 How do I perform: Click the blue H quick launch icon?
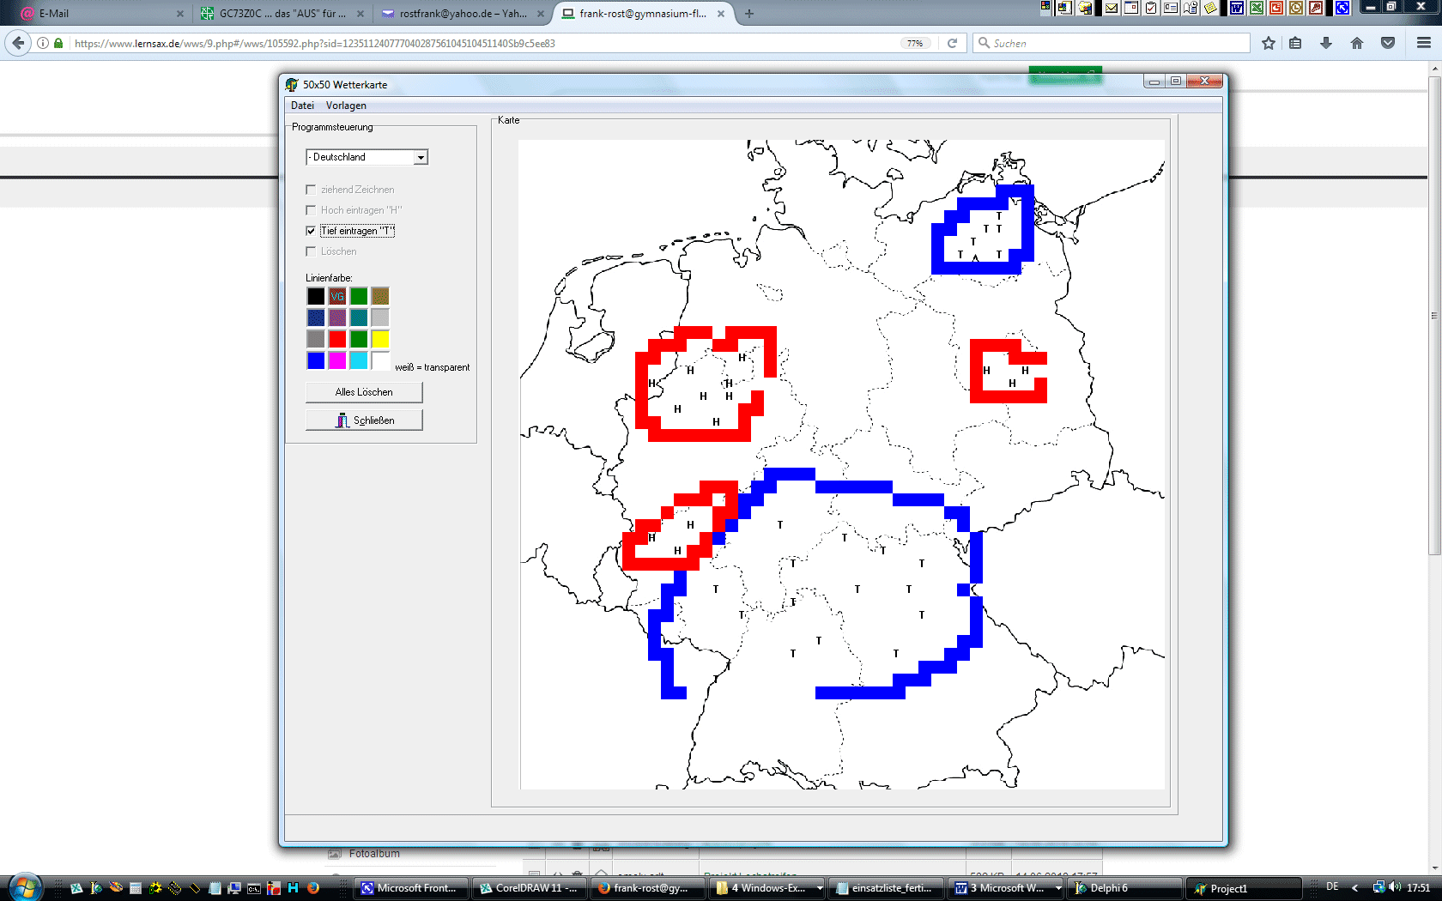(x=294, y=888)
